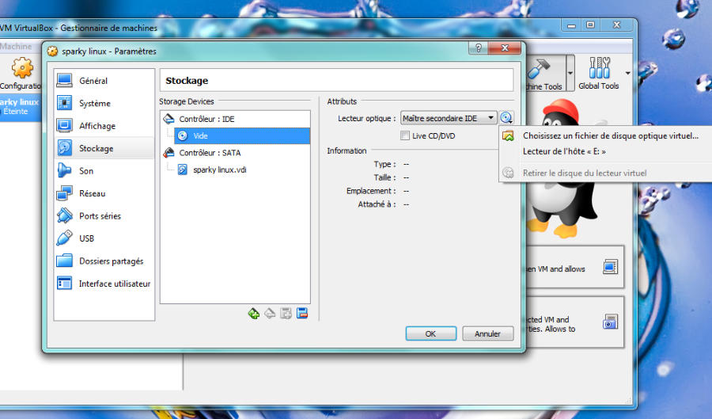Click the optical disc chooser icon
Screen dimensions: 712x419
[506, 118]
